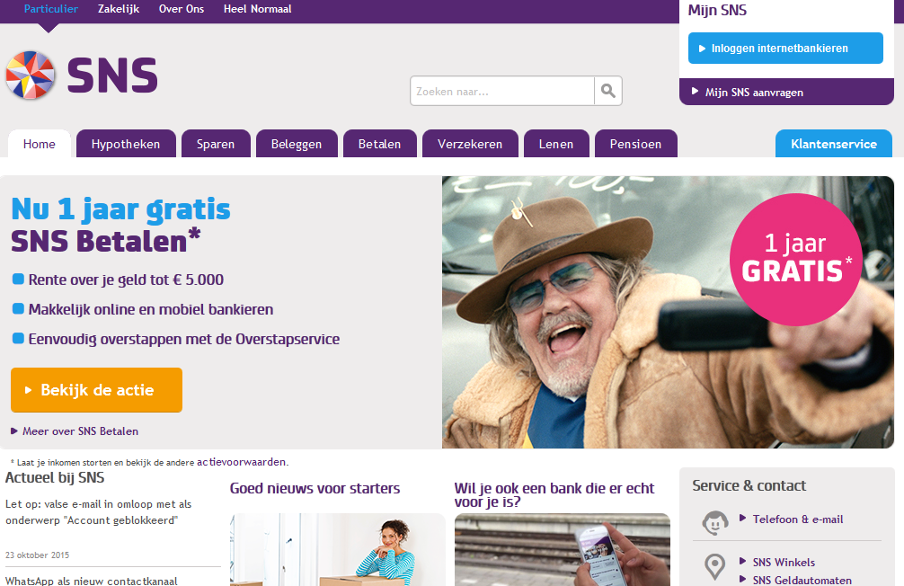Switch to the Sparen tab
Image resolution: width=904 pixels, height=586 pixels.
[216, 144]
